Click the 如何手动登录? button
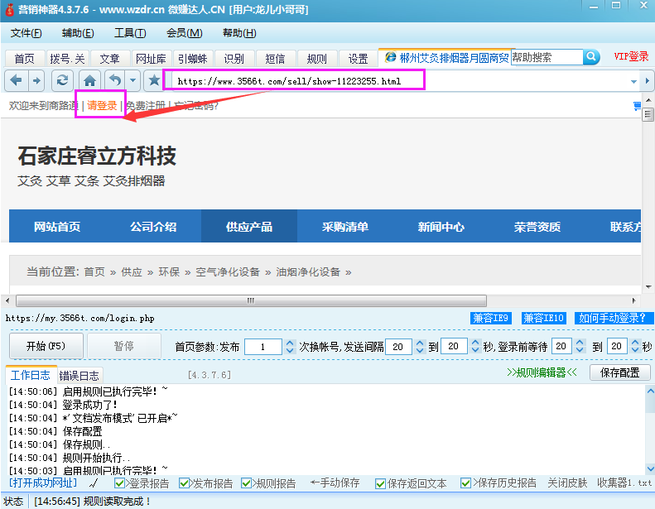Screen dimensions: 655x509 click(613, 318)
